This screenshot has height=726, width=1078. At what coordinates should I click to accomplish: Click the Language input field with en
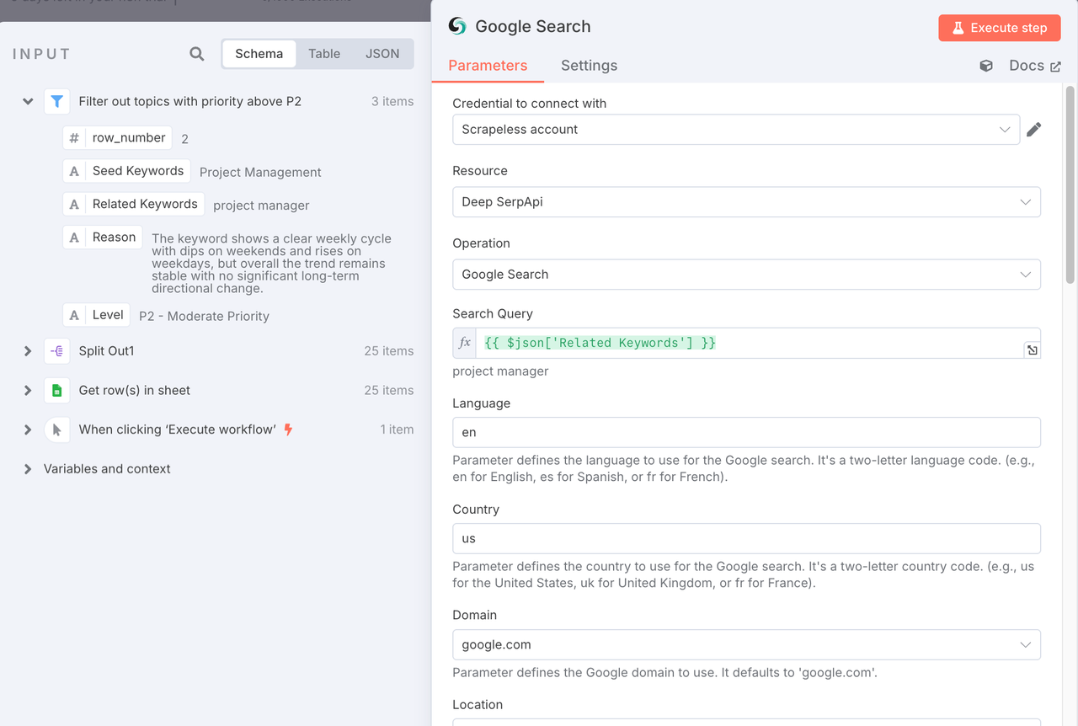pyautogui.click(x=746, y=432)
